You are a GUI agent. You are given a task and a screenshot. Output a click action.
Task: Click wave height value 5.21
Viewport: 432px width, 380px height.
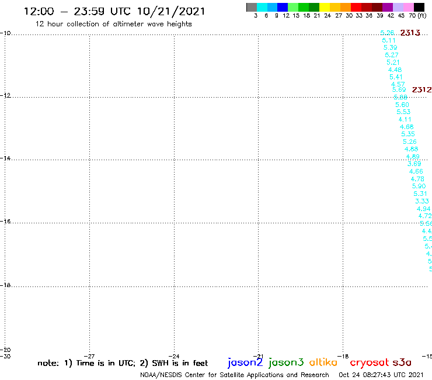[x=393, y=63]
